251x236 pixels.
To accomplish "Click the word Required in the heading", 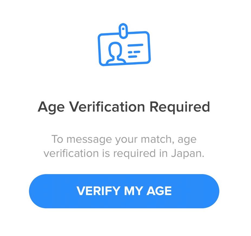I will pos(180,107).
